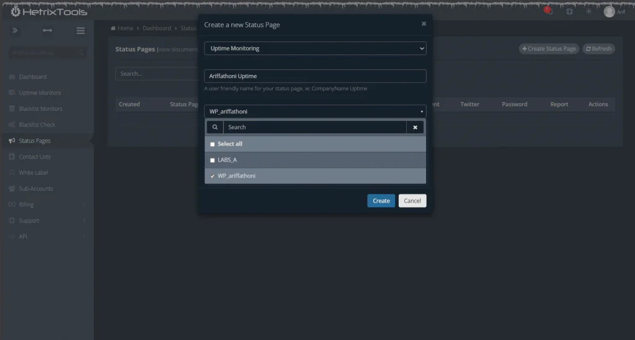Image resolution: width=635 pixels, height=340 pixels.
Task: Click Sub-Accounts users icon
Action: 12,188
